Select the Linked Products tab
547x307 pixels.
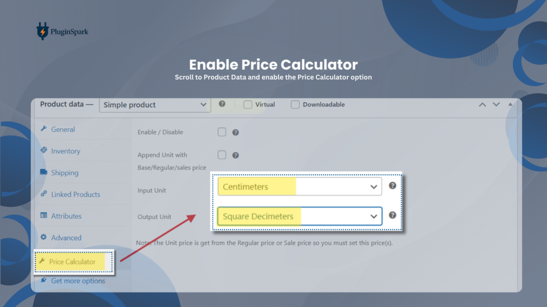75,194
